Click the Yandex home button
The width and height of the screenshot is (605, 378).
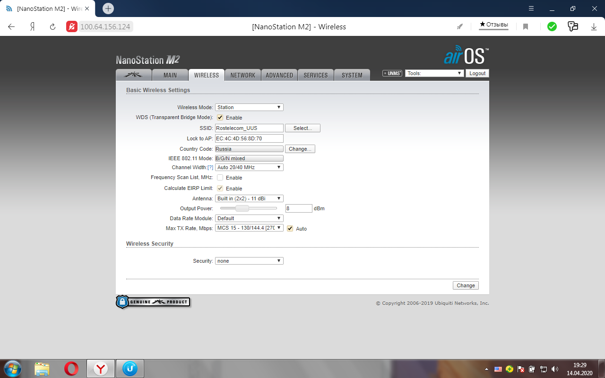point(32,26)
